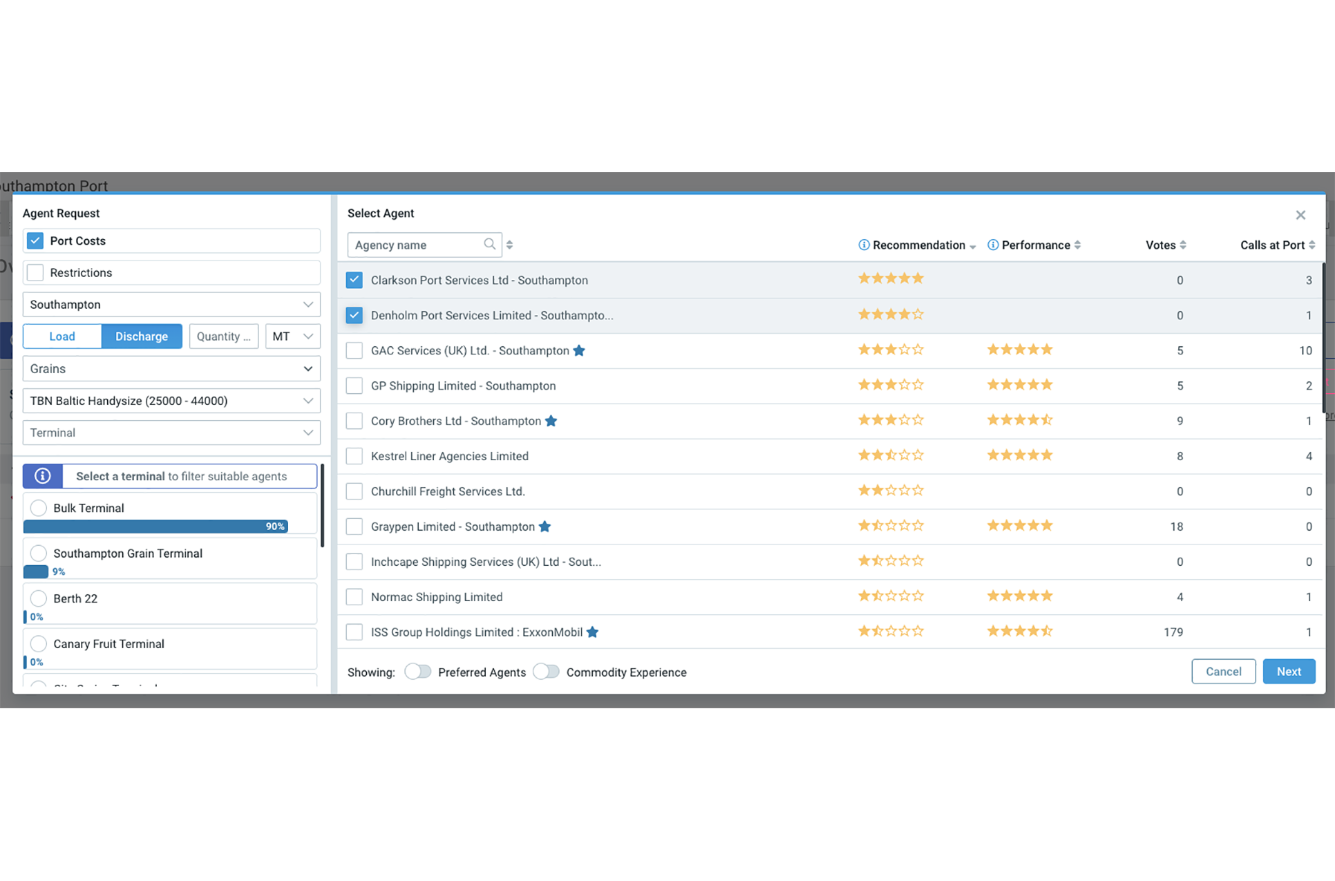Click GAC Services performance stars
The width and height of the screenshot is (1335, 881).
[1020, 349]
